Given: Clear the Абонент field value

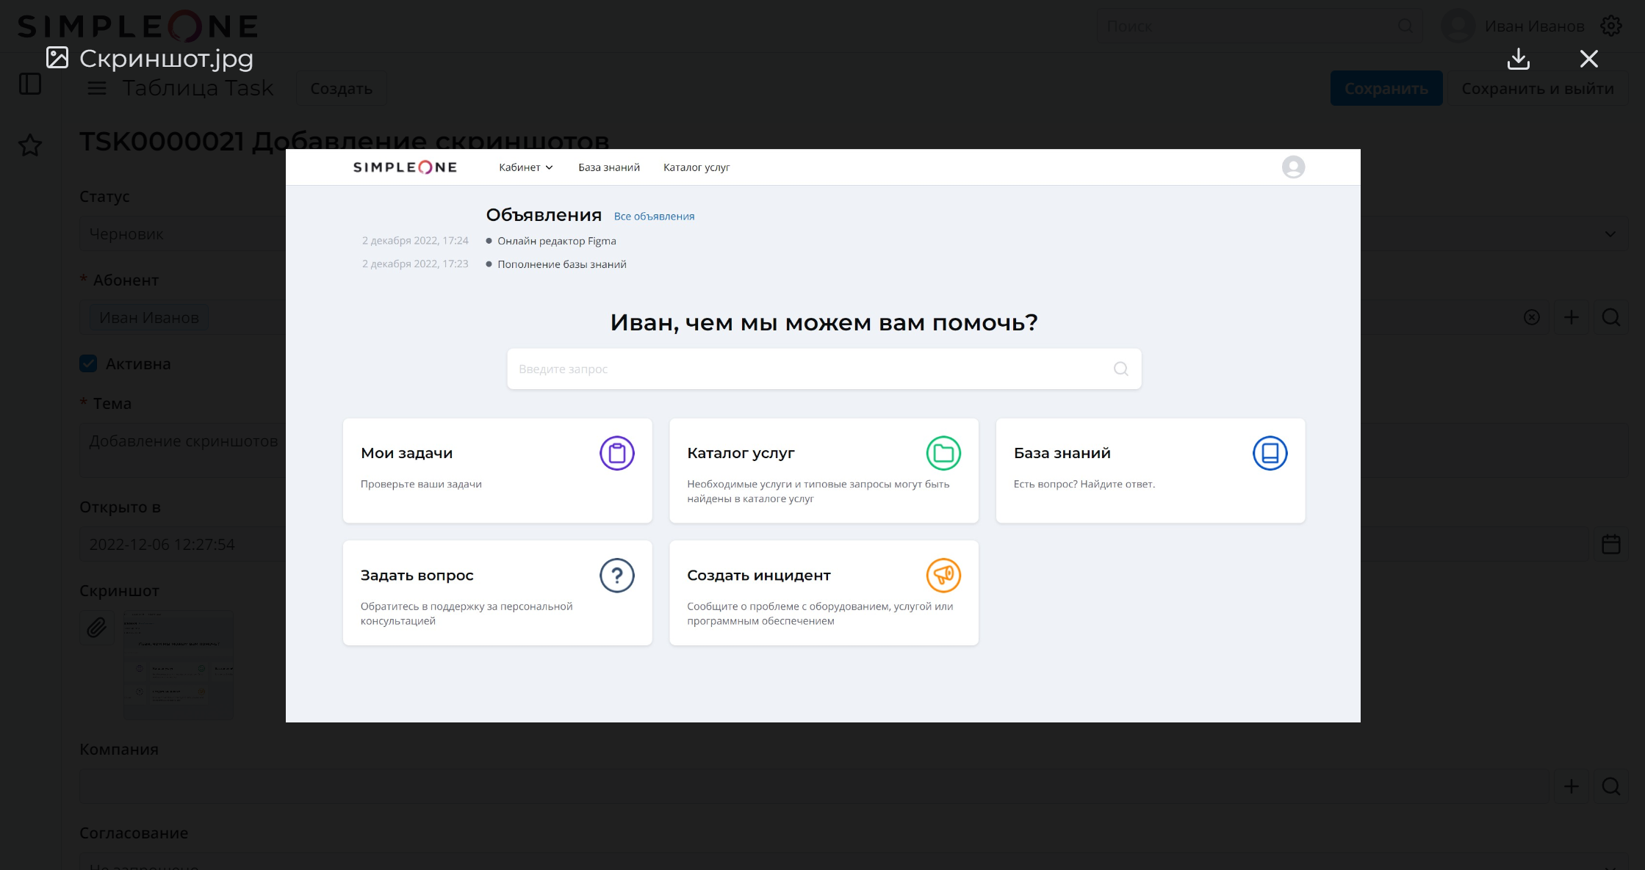Looking at the screenshot, I should click(x=1531, y=317).
